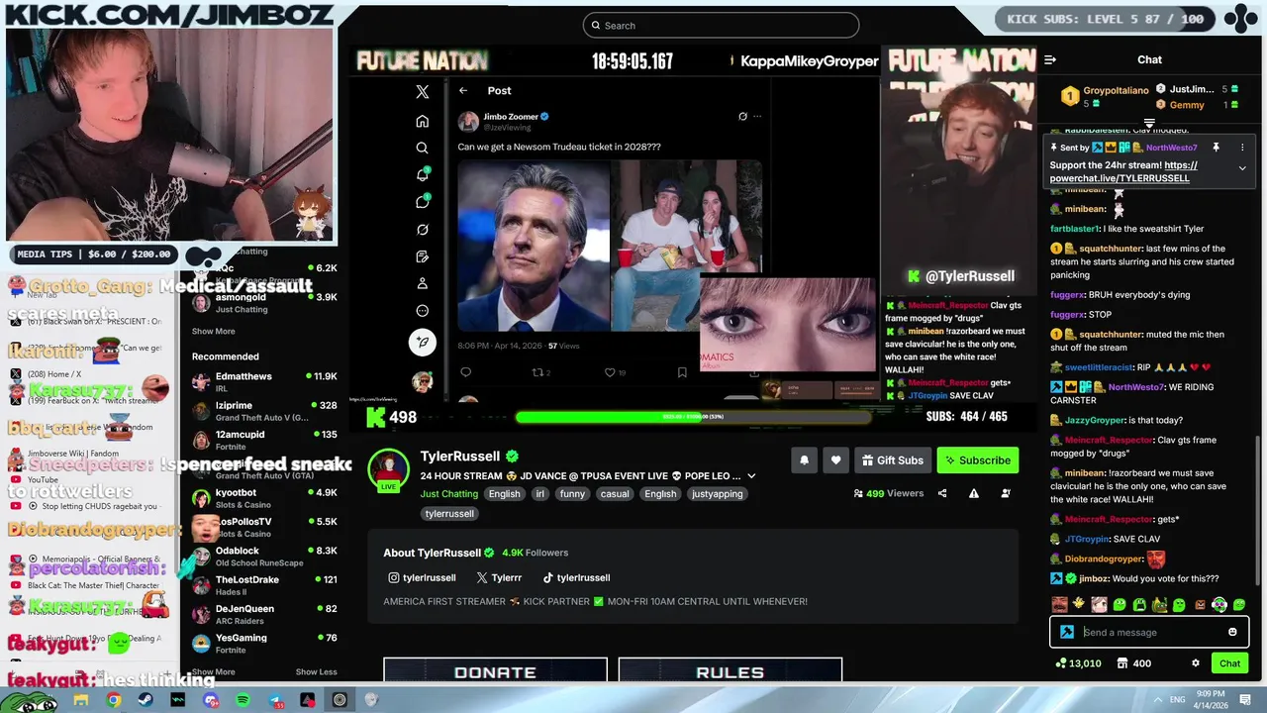Viewport: 1267px width, 713px height.
Task: Focus the Kick search box
Action: click(x=721, y=26)
